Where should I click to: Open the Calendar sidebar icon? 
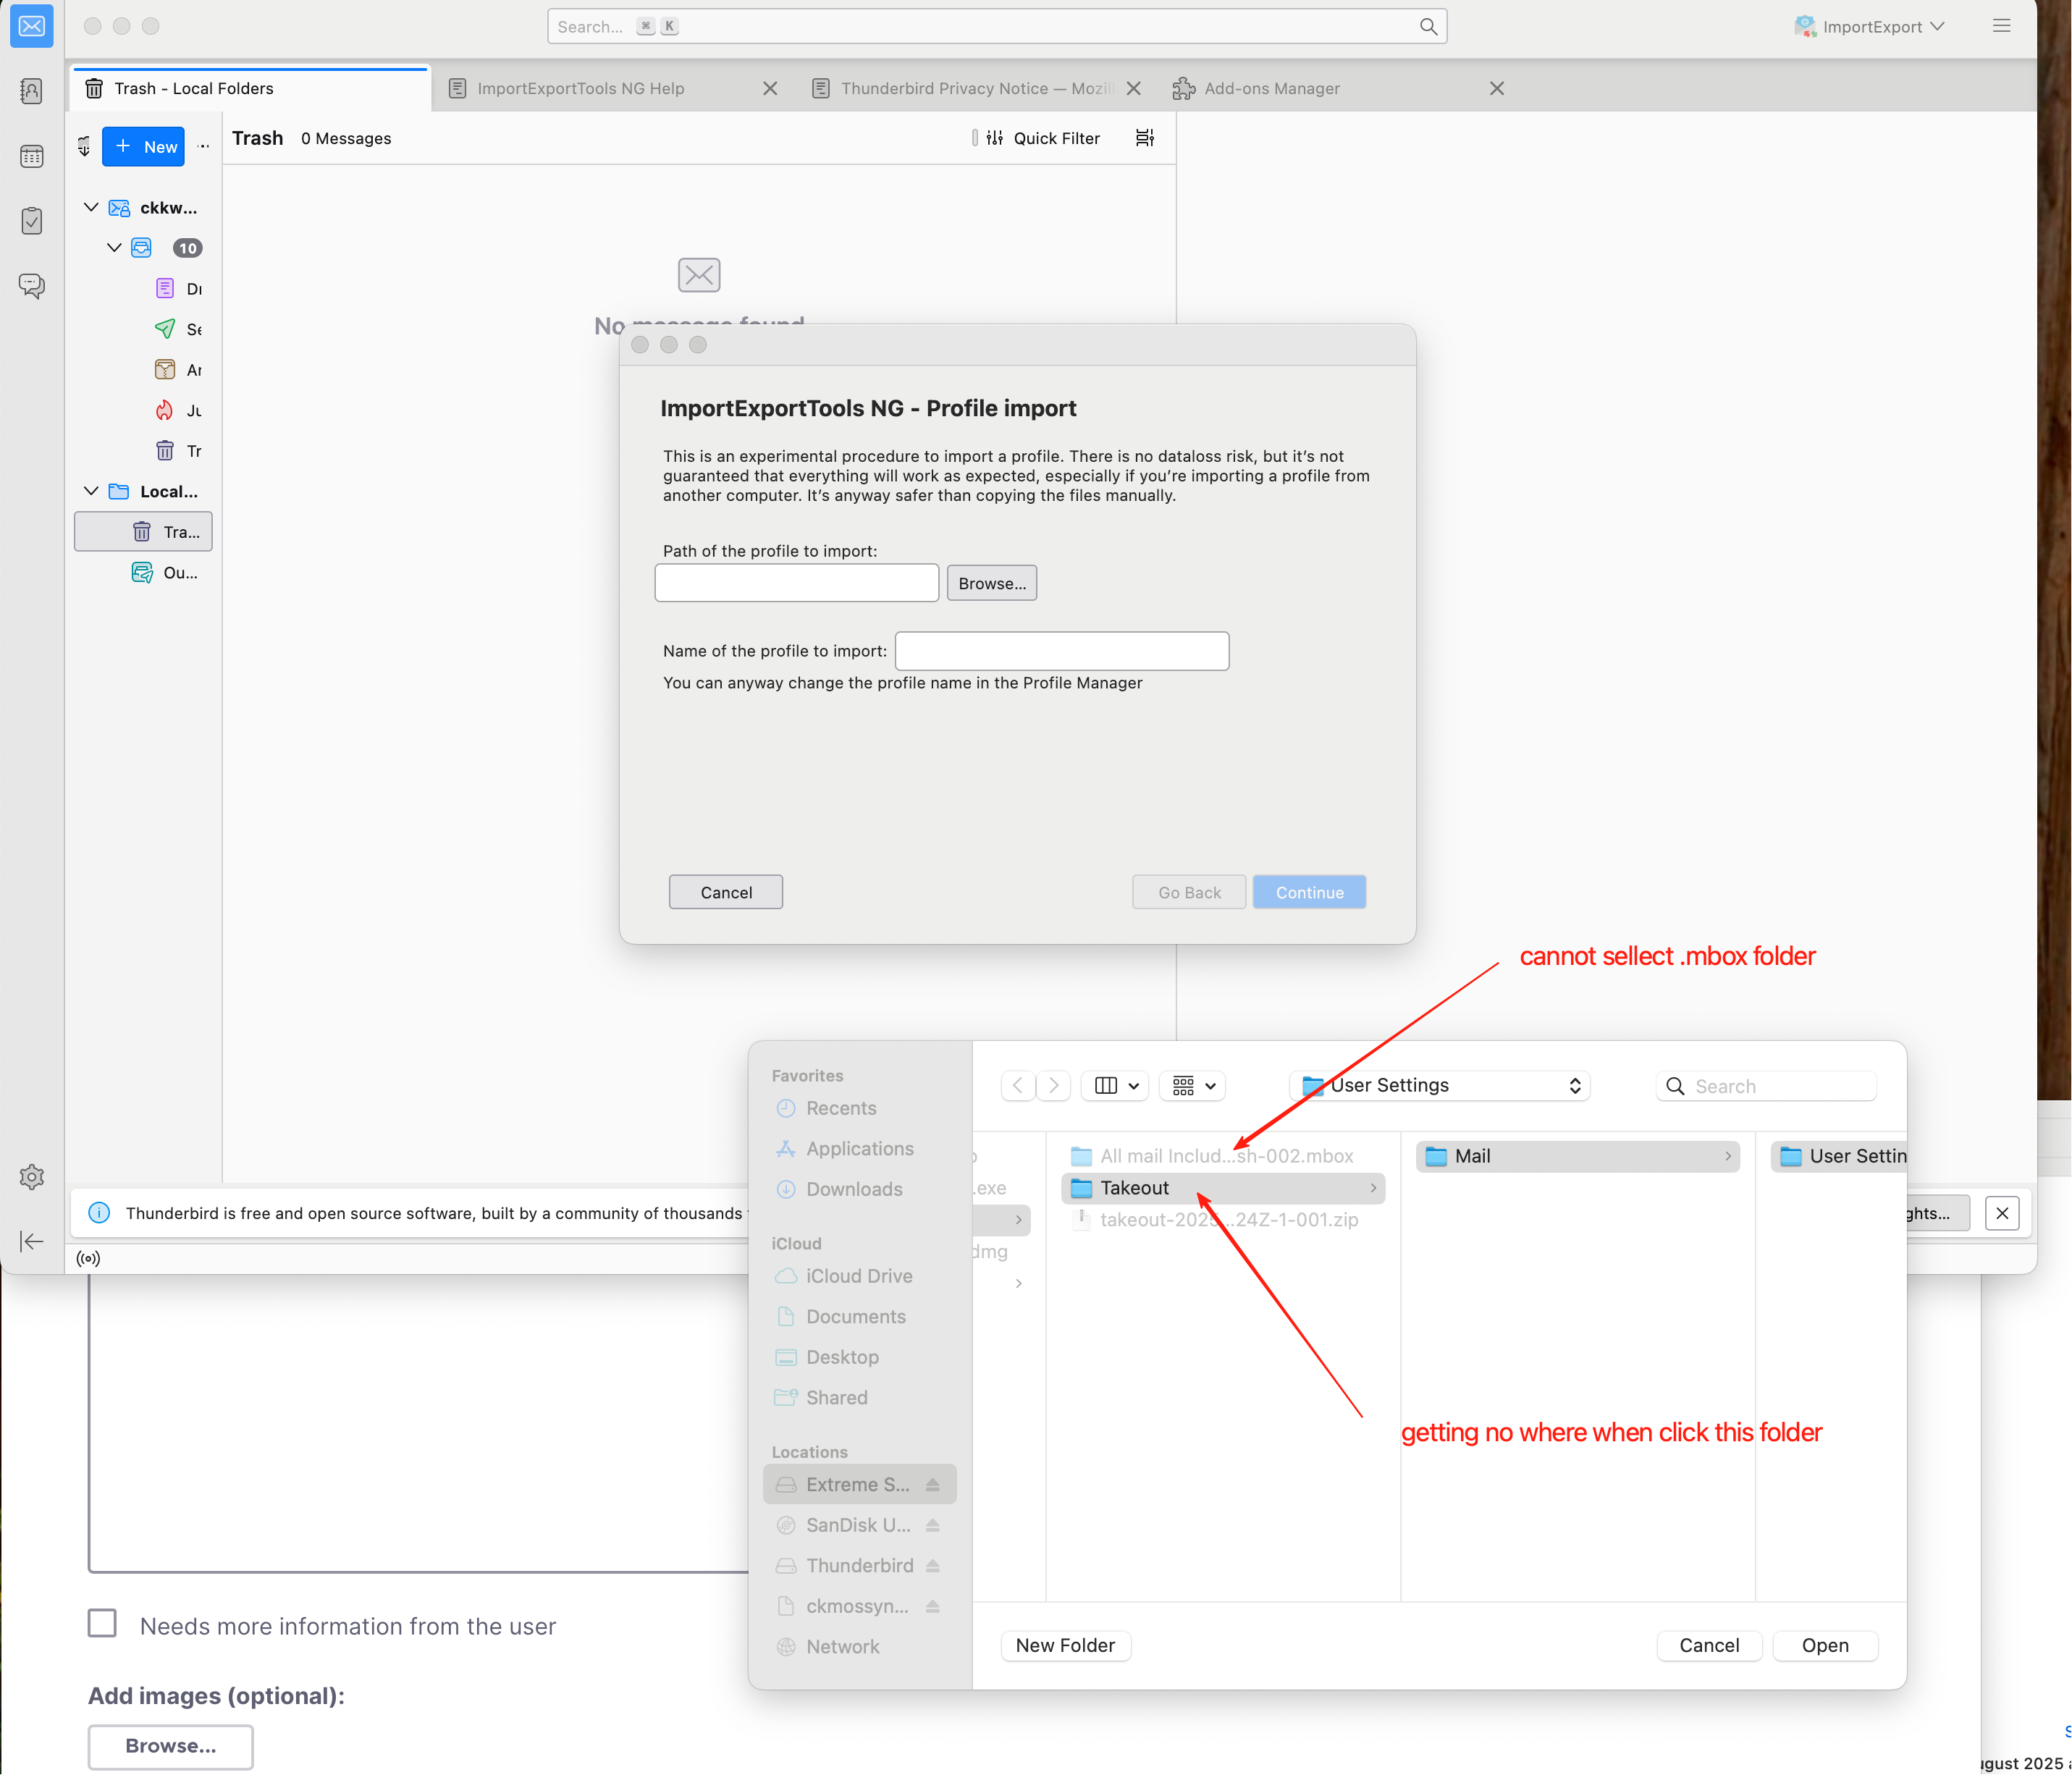(31, 156)
